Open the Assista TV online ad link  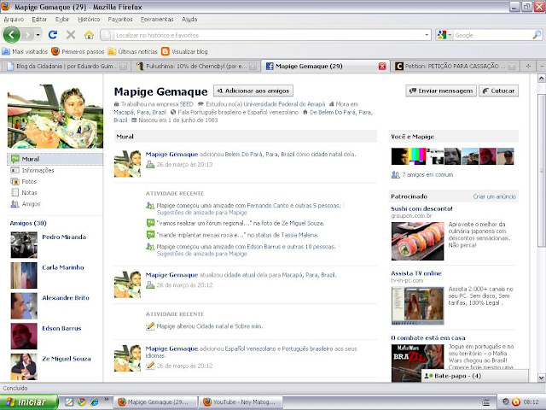tap(416, 273)
